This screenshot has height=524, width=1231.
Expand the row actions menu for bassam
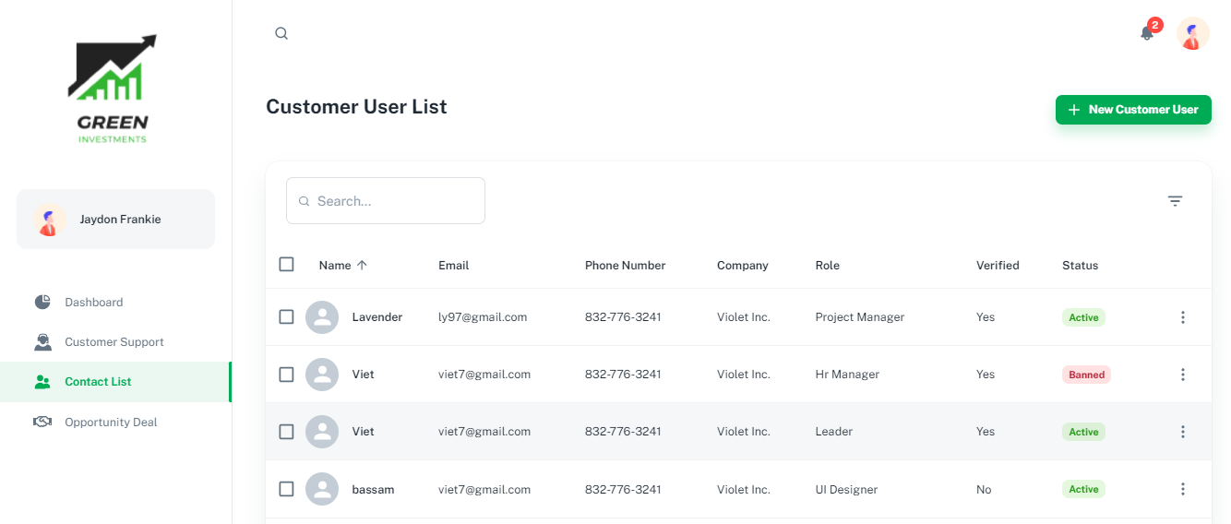point(1182,489)
